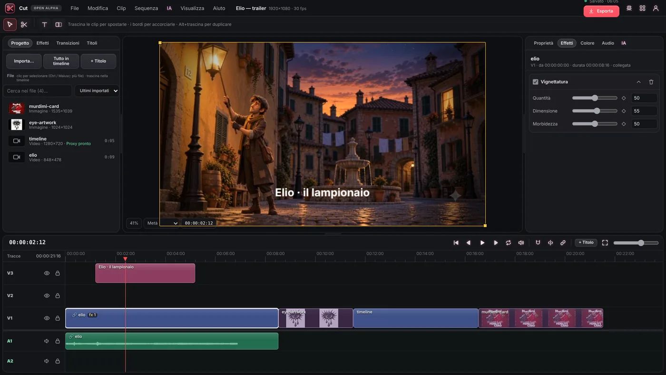The width and height of the screenshot is (666, 375).
Task: Add a keyframe for Quantità
Action: (x=624, y=98)
